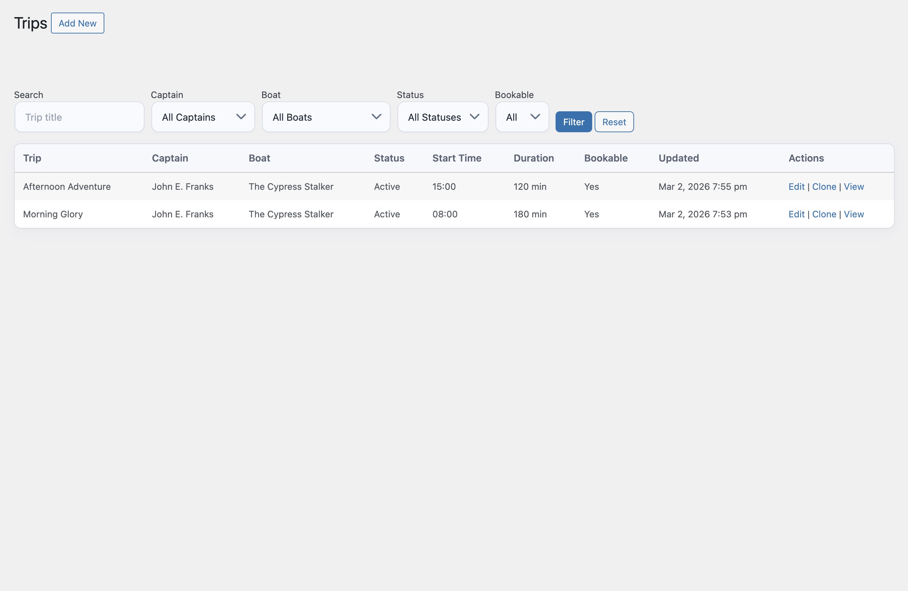Open the All Statuses dropdown
Screen dimensions: 908x591
442,117
